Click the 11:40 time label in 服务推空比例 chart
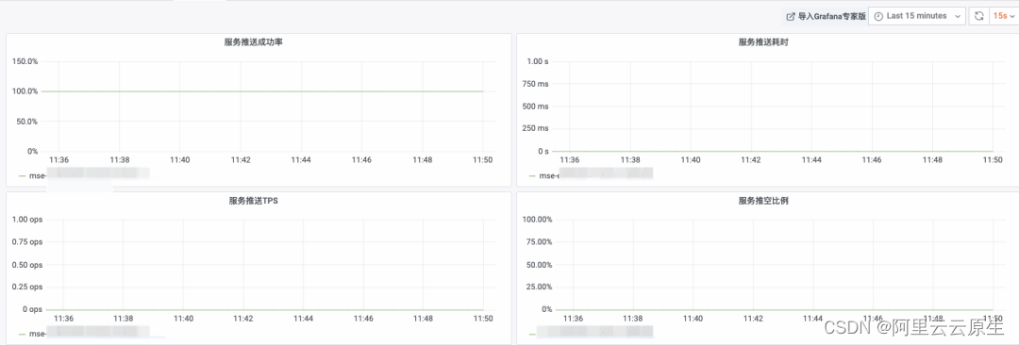 click(x=693, y=319)
